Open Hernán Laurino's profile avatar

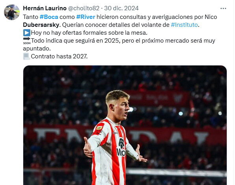tap(12, 12)
